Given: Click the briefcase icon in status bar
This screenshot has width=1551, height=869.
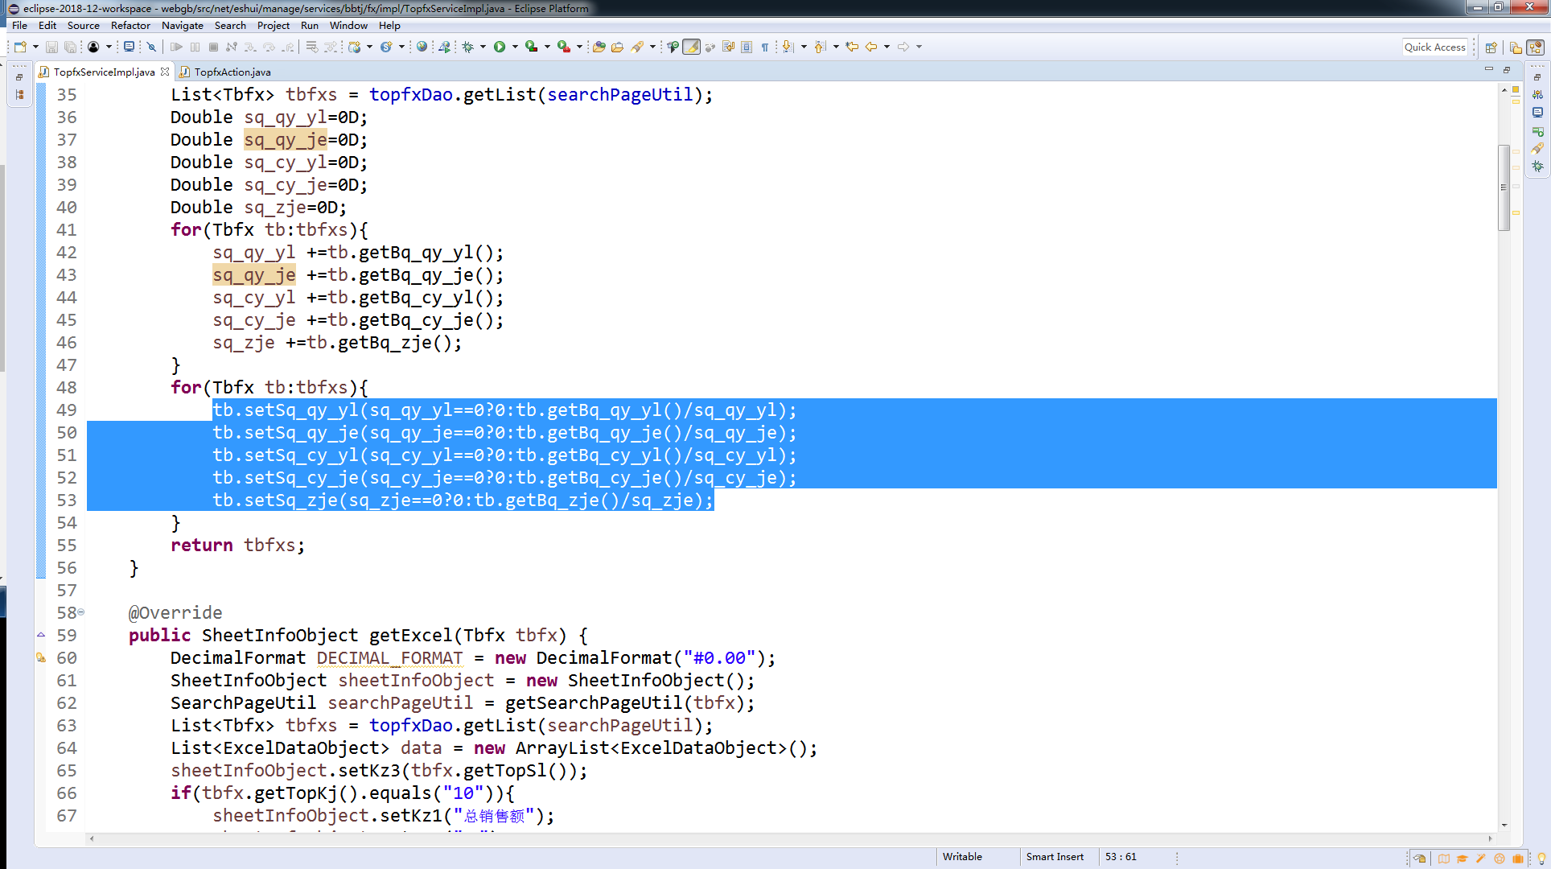Looking at the screenshot, I should pos(1517,859).
